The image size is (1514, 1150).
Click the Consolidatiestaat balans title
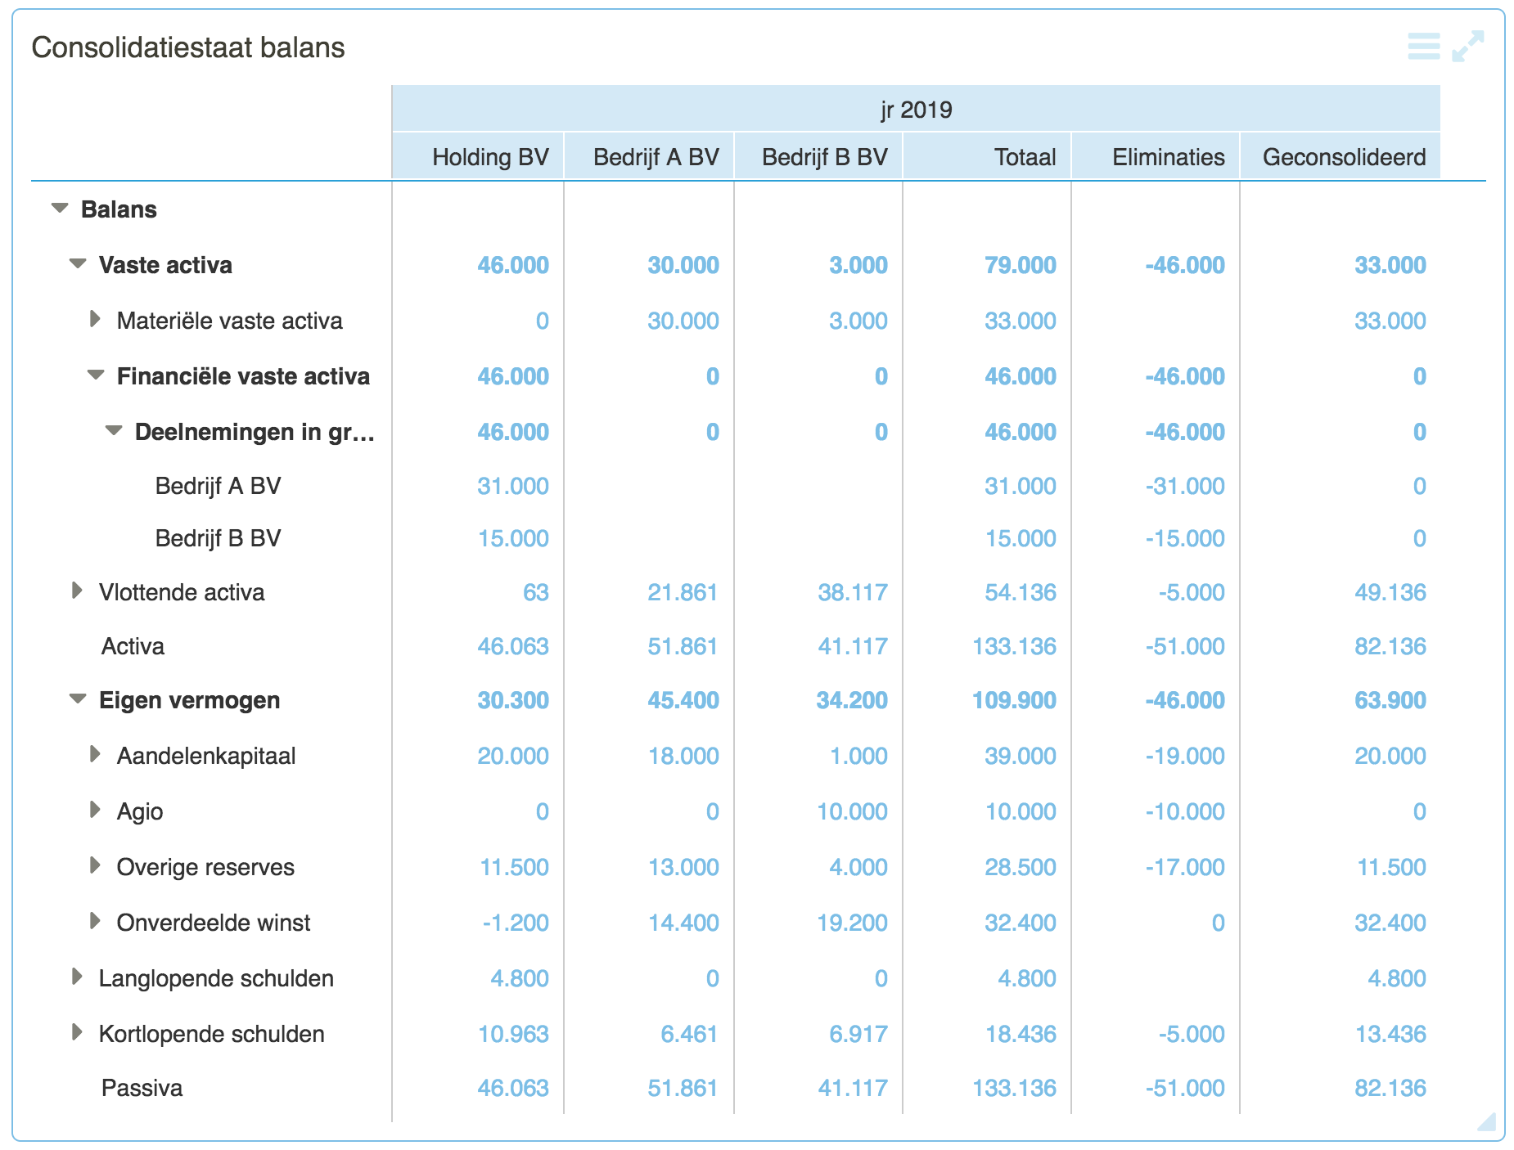point(188,47)
